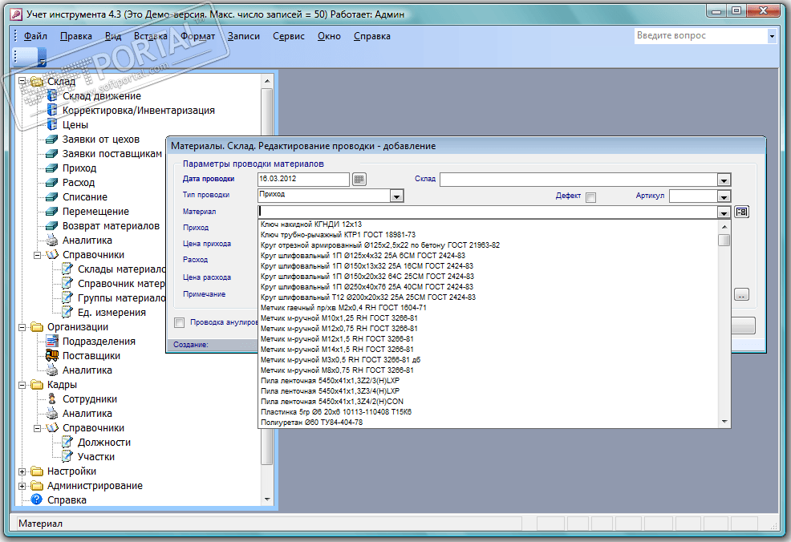
Task: Click the material lookup icon right of Материал field
Action: (x=741, y=212)
